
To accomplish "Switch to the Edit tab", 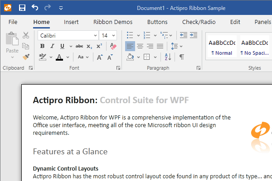I will (x=235, y=22).
